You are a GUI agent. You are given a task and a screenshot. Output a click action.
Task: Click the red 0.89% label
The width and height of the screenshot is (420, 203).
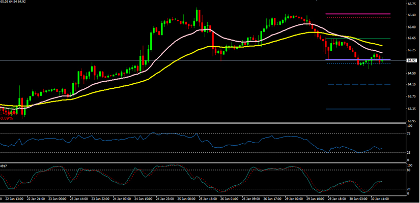(7, 118)
